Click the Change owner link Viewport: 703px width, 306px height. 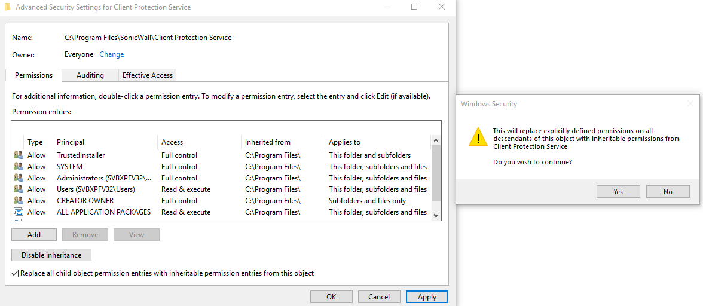pos(112,54)
